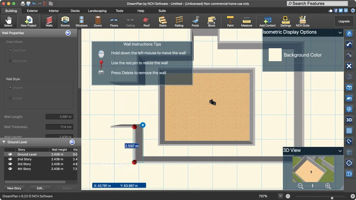
Task: Click the Wall Length input field
Action: 59,117
